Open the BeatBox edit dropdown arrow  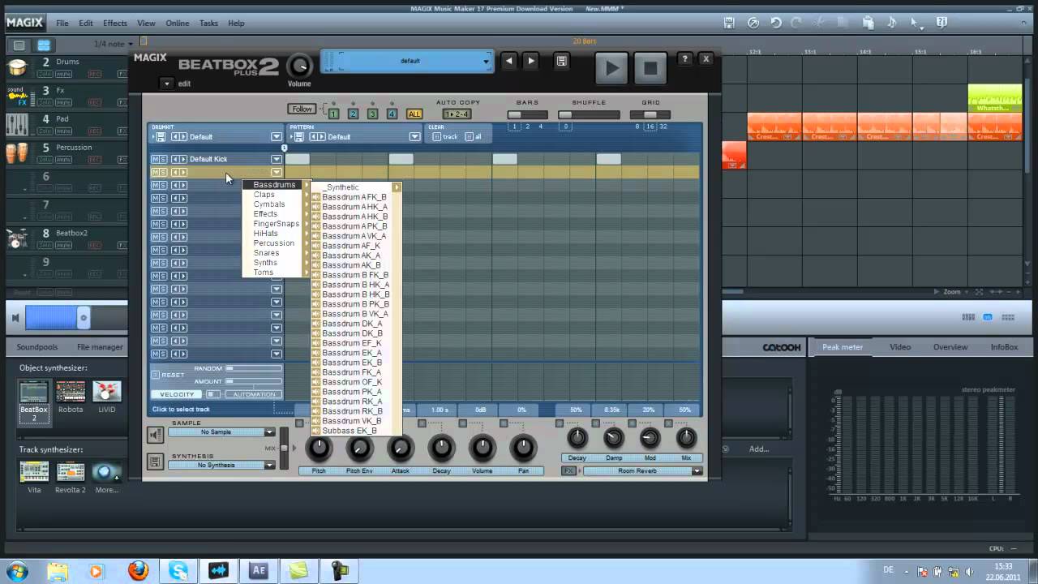pos(166,83)
